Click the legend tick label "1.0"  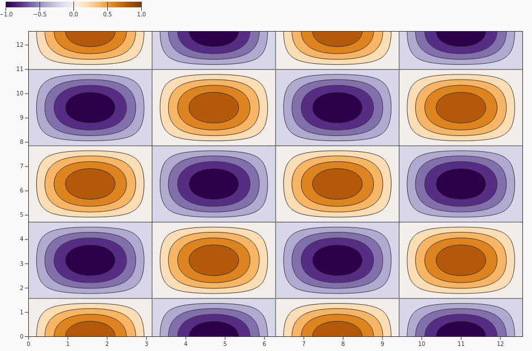[142, 14]
